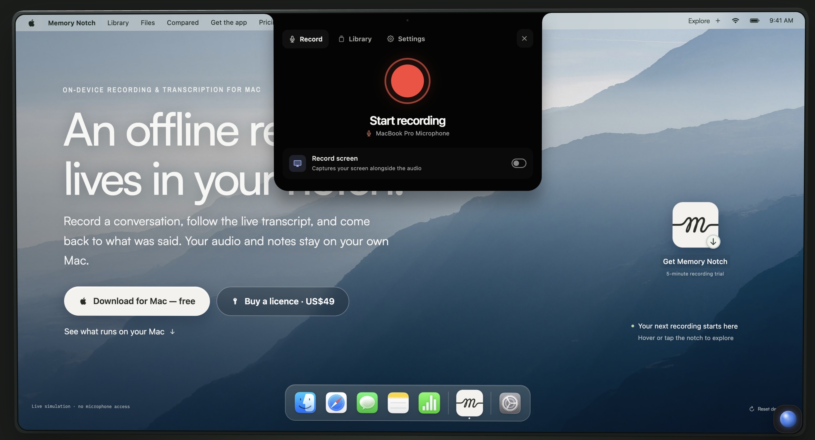Click the monitor icon beside Record screen
The height and width of the screenshot is (440, 815).
[x=297, y=163]
